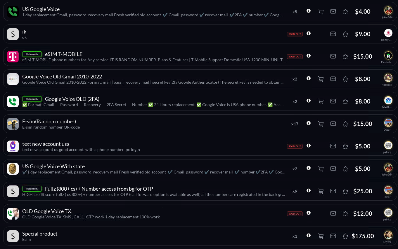Open the 4esnokk seller avatar

tap(388, 78)
